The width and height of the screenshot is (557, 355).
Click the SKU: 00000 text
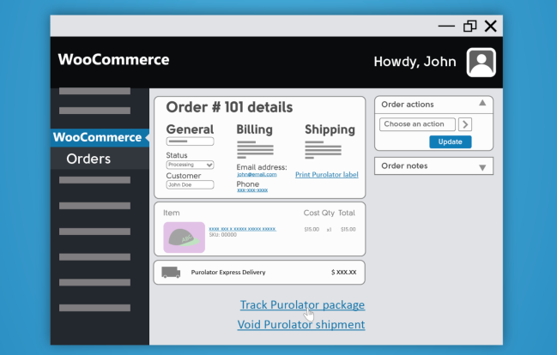(x=223, y=235)
